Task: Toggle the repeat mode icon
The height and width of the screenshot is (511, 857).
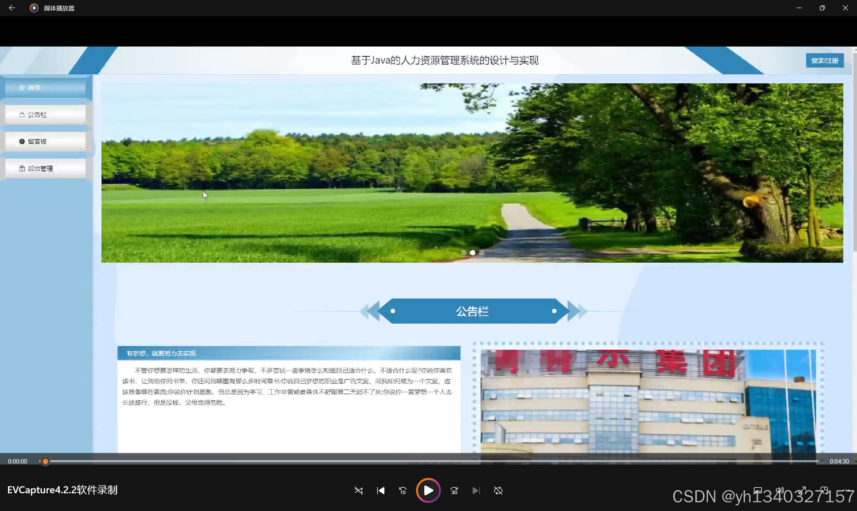Action: [x=498, y=490]
